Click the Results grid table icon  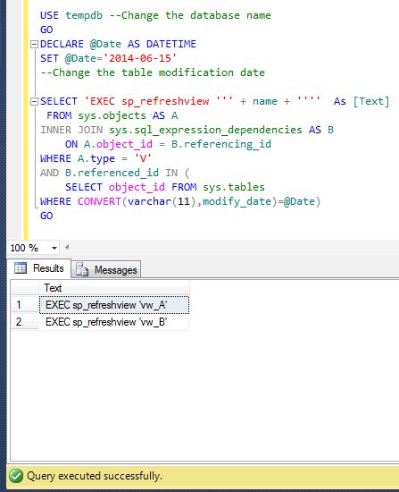click(x=21, y=268)
